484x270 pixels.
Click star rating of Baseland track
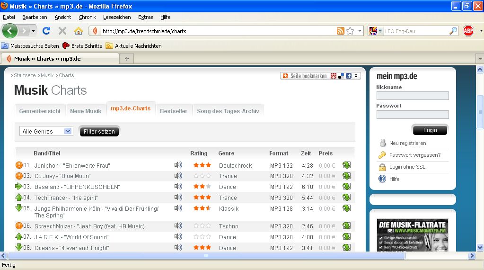[x=202, y=186]
